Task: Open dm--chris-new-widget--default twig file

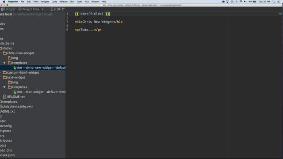Action: [x=41, y=68]
